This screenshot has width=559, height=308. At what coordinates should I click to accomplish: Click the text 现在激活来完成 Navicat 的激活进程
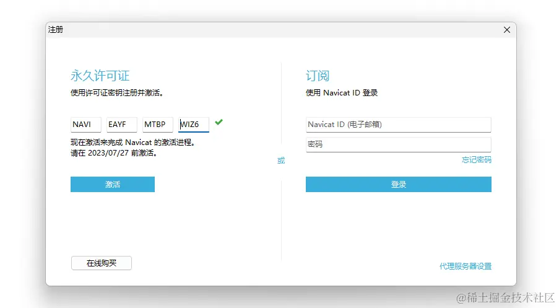pyautogui.click(x=132, y=143)
